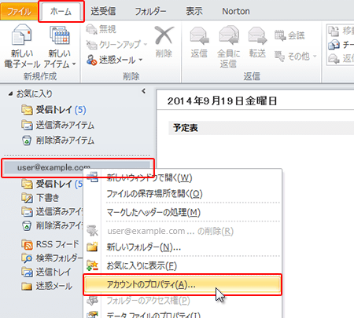Click the drafts folder pencil icon
354x318 pixels.
(27, 198)
